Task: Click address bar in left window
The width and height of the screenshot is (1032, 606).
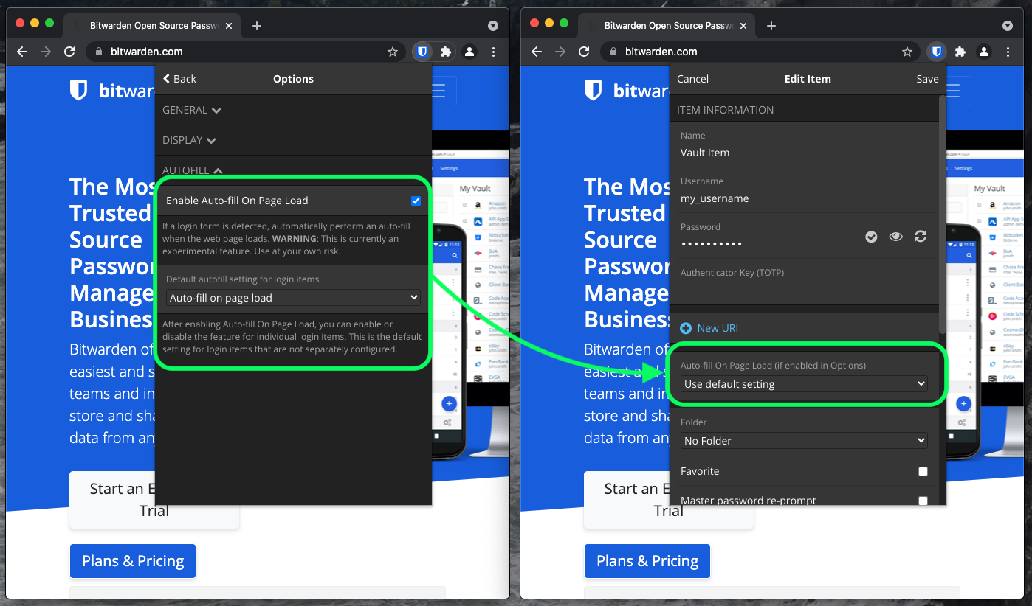Action: 244,52
